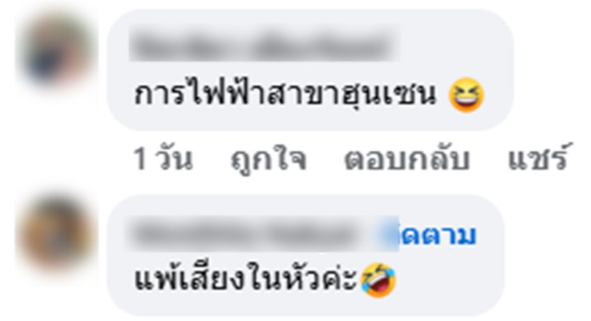Reply to the comment via ตอบกลับ
This screenshot has height=321, width=591.
[407, 159]
